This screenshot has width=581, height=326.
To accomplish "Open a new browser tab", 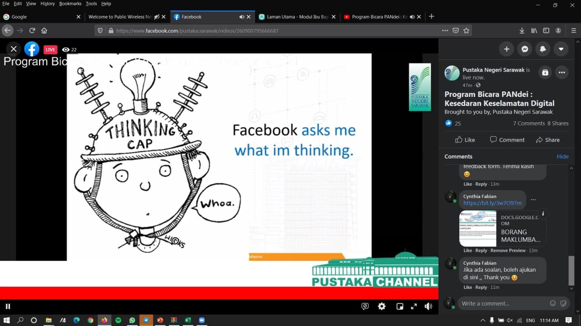I will click(x=431, y=16).
